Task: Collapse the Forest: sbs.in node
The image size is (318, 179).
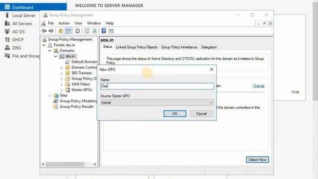Action: (x=44, y=45)
